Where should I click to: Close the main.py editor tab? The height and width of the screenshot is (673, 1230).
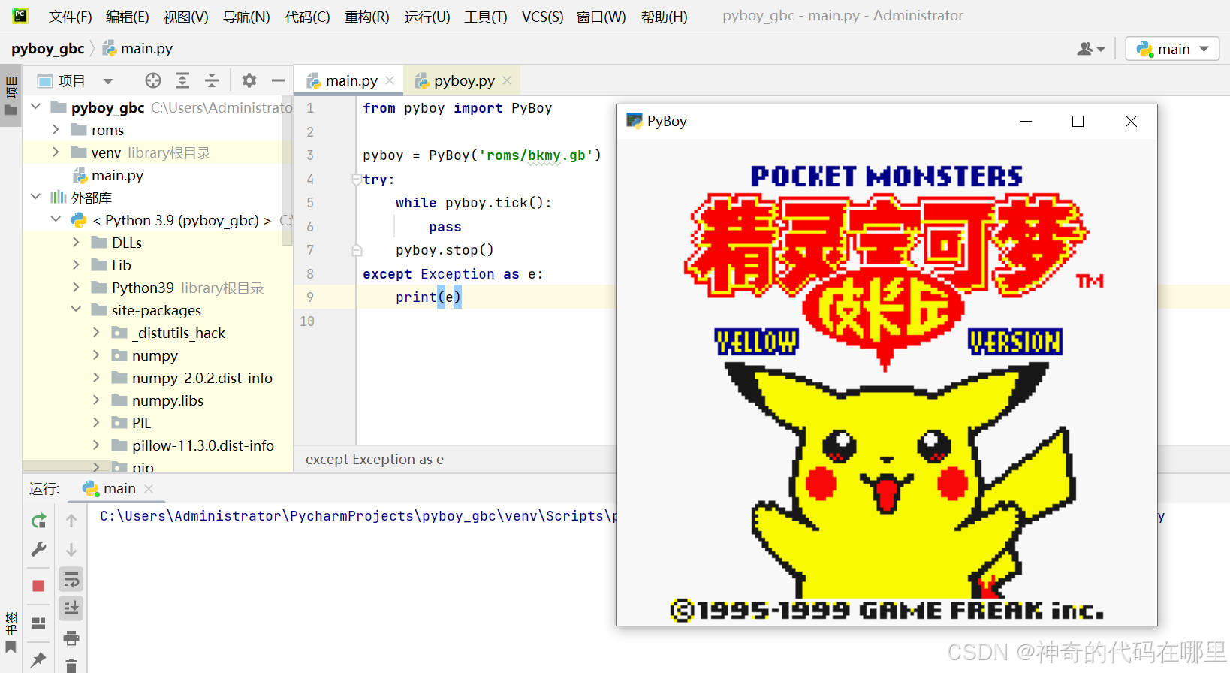coord(390,80)
